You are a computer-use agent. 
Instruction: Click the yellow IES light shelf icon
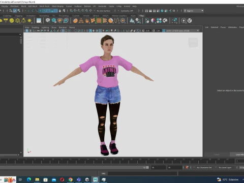coord(23,21)
